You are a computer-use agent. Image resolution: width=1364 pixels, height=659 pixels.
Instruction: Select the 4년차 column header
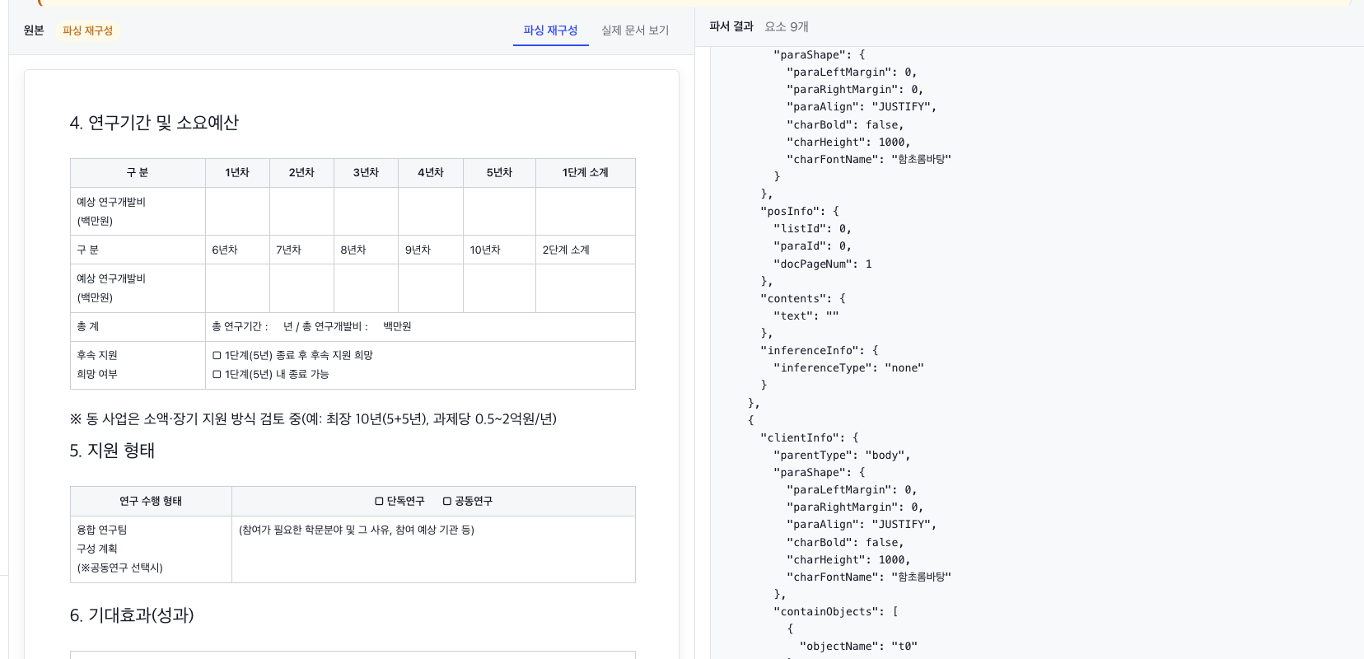(431, 173)
